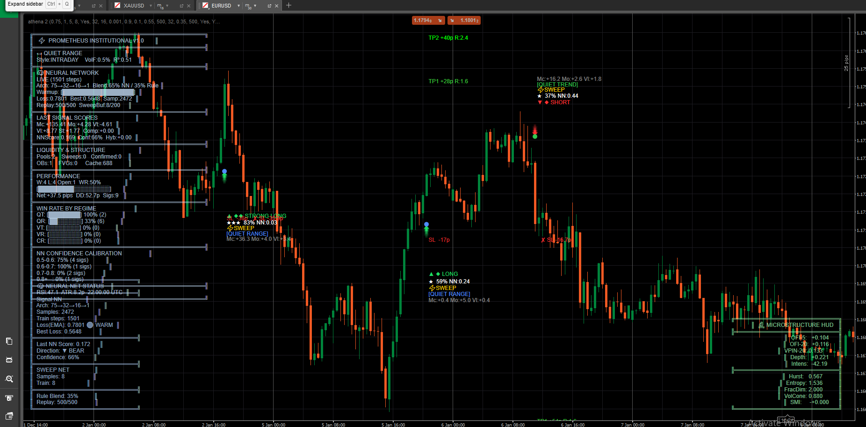Open the chart analysis magnifier icon
The height and width of the screenshot is (427, 866).
(x=9, y=379)
